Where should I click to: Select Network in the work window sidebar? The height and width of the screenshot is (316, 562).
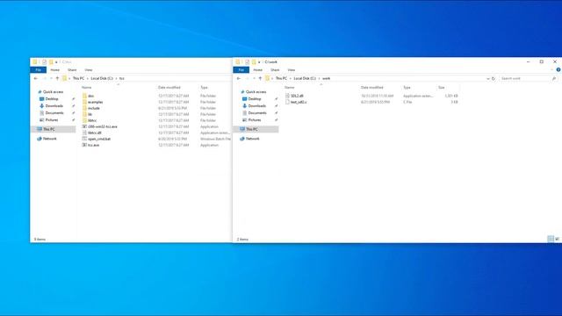252,139
